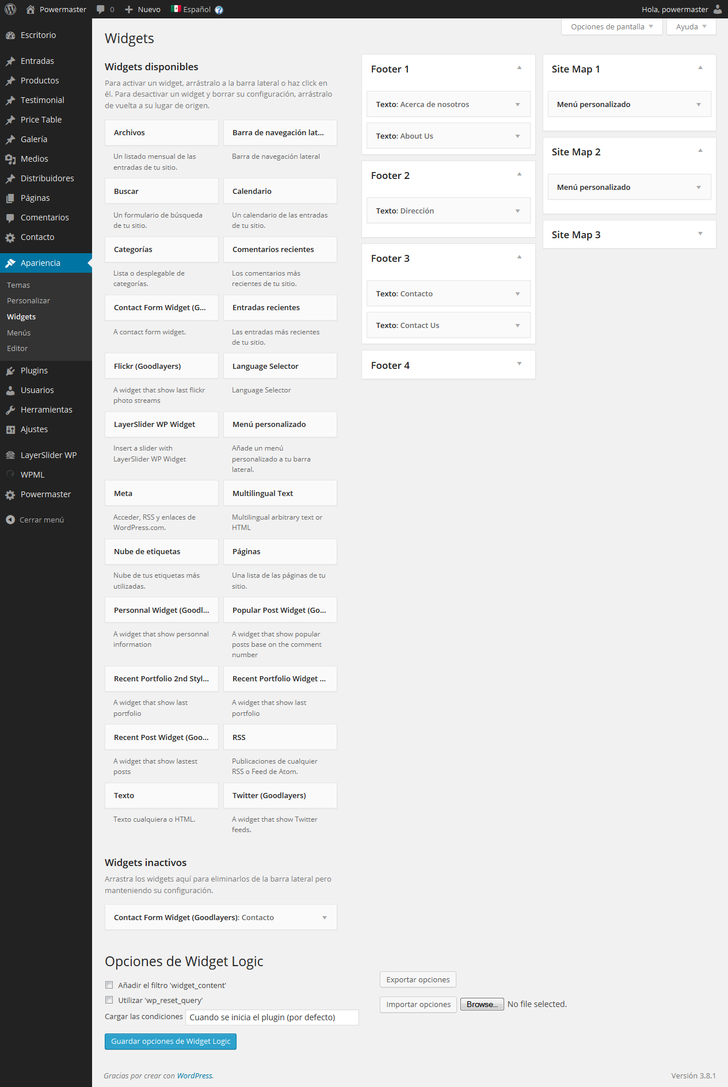Expand the Site Map 3 area

tap(700, 234)
